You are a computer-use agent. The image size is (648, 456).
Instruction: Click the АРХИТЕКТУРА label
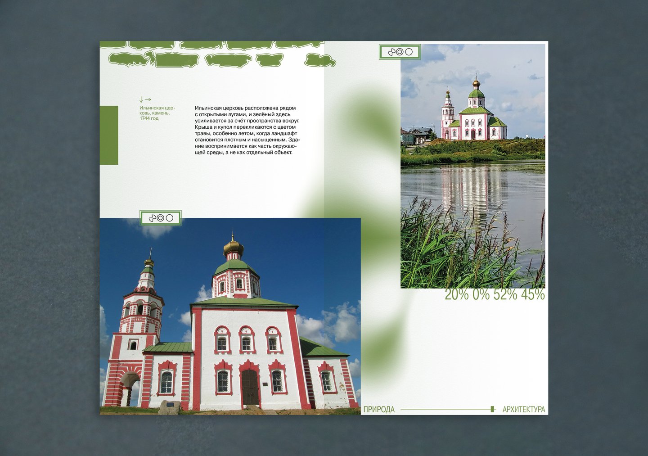click(x=524, y=409)
